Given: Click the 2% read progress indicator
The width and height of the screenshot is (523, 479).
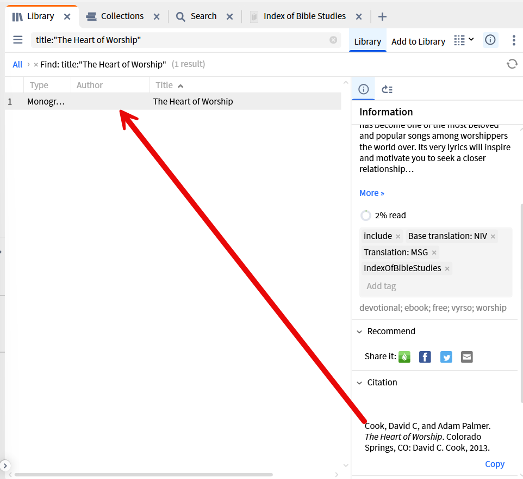Looking at the screenshot, I should (383, 216).
